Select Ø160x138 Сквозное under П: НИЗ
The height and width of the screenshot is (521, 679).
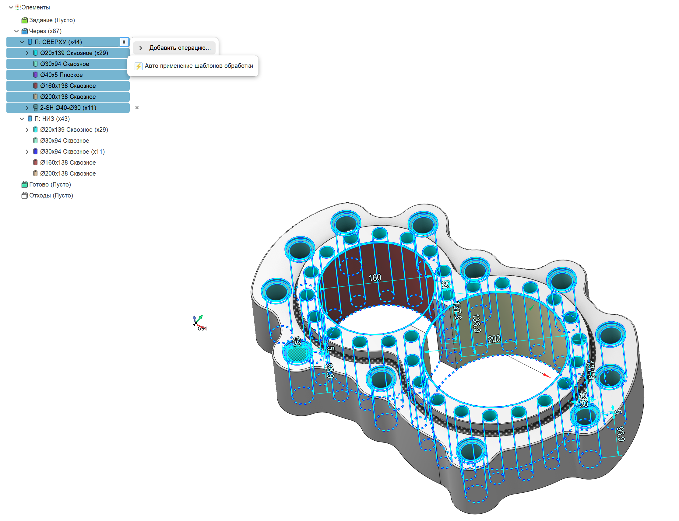point(68,163)
